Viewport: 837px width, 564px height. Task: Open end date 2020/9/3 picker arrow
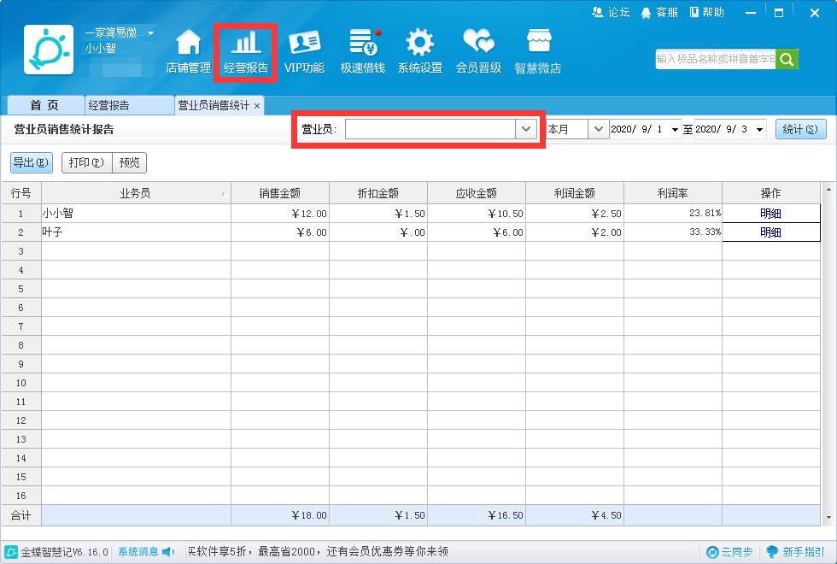coord(759,130)
